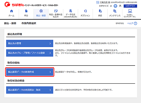This screenshot has height=103, width=141.
Task: Click the 照会 document icon
Action: [x=26, y=11]
